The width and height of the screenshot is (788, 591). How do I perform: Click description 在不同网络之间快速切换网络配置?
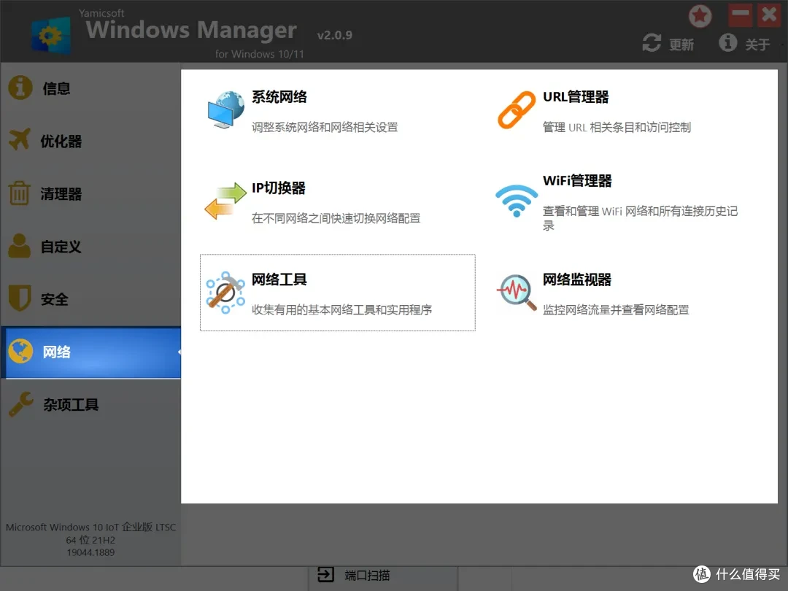[x=336, y=218]
